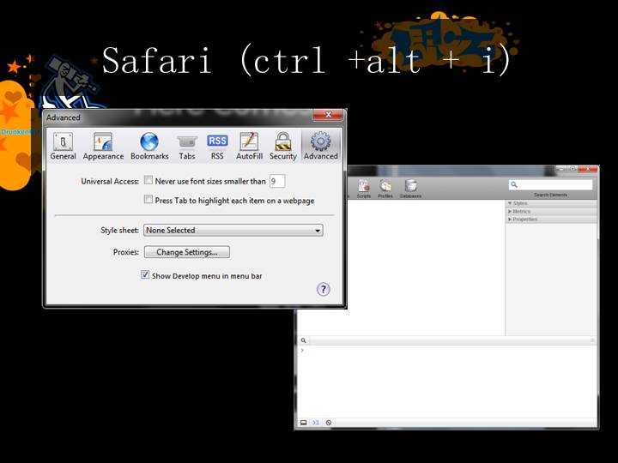Open the Security padlock preferences
The height and width of the screenshot is (463, 618).
pos(283,146)
